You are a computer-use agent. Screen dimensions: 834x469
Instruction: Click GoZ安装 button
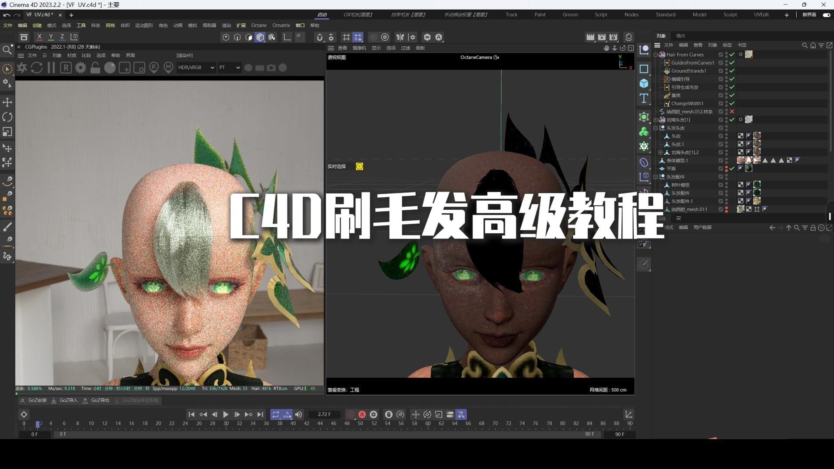point(33,400)
